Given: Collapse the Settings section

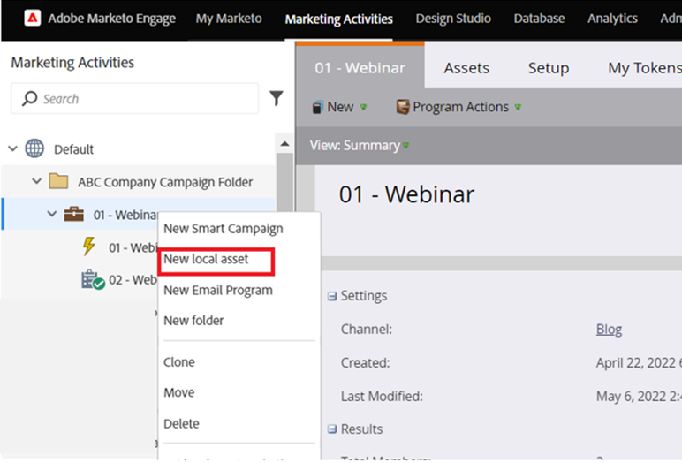Looking at the screenshot, I should click(x=332, y=296).
